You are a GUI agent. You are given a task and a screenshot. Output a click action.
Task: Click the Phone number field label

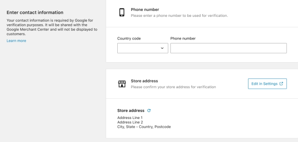183,38
